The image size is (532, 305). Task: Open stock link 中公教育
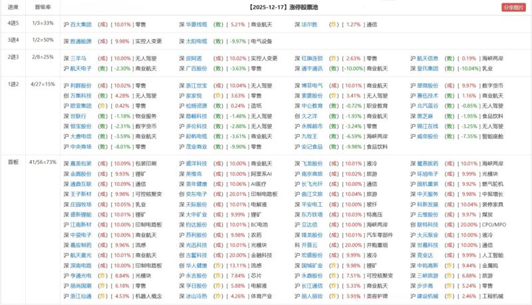pos(312,106)
